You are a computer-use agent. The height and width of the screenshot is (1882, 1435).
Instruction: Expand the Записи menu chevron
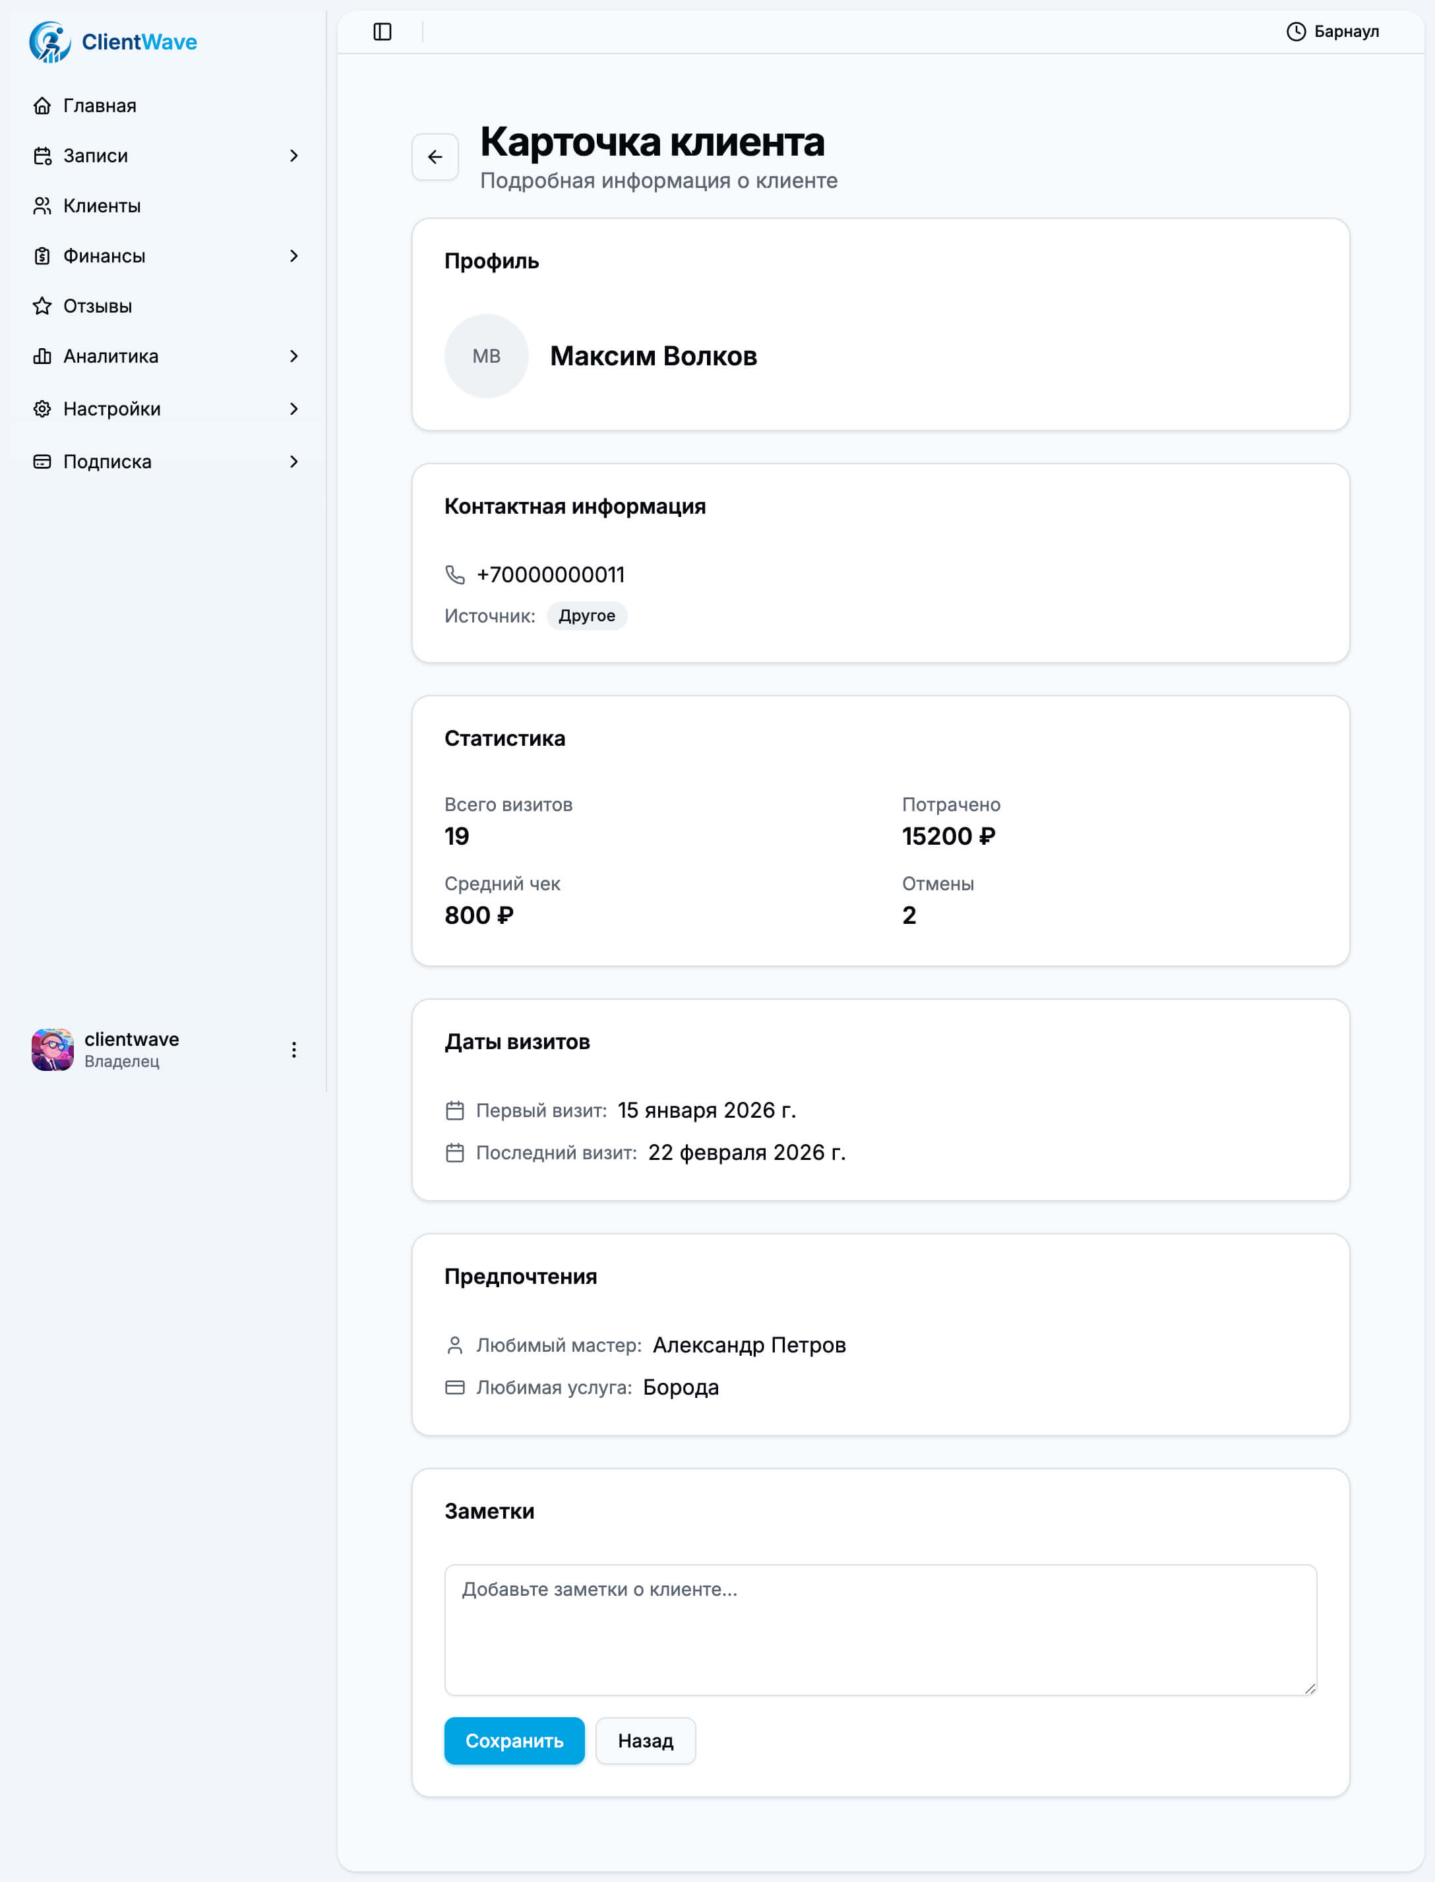click(x=294, y=156)
